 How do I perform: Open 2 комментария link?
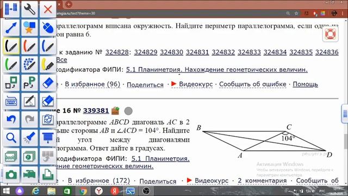click(x=262, y=181)
